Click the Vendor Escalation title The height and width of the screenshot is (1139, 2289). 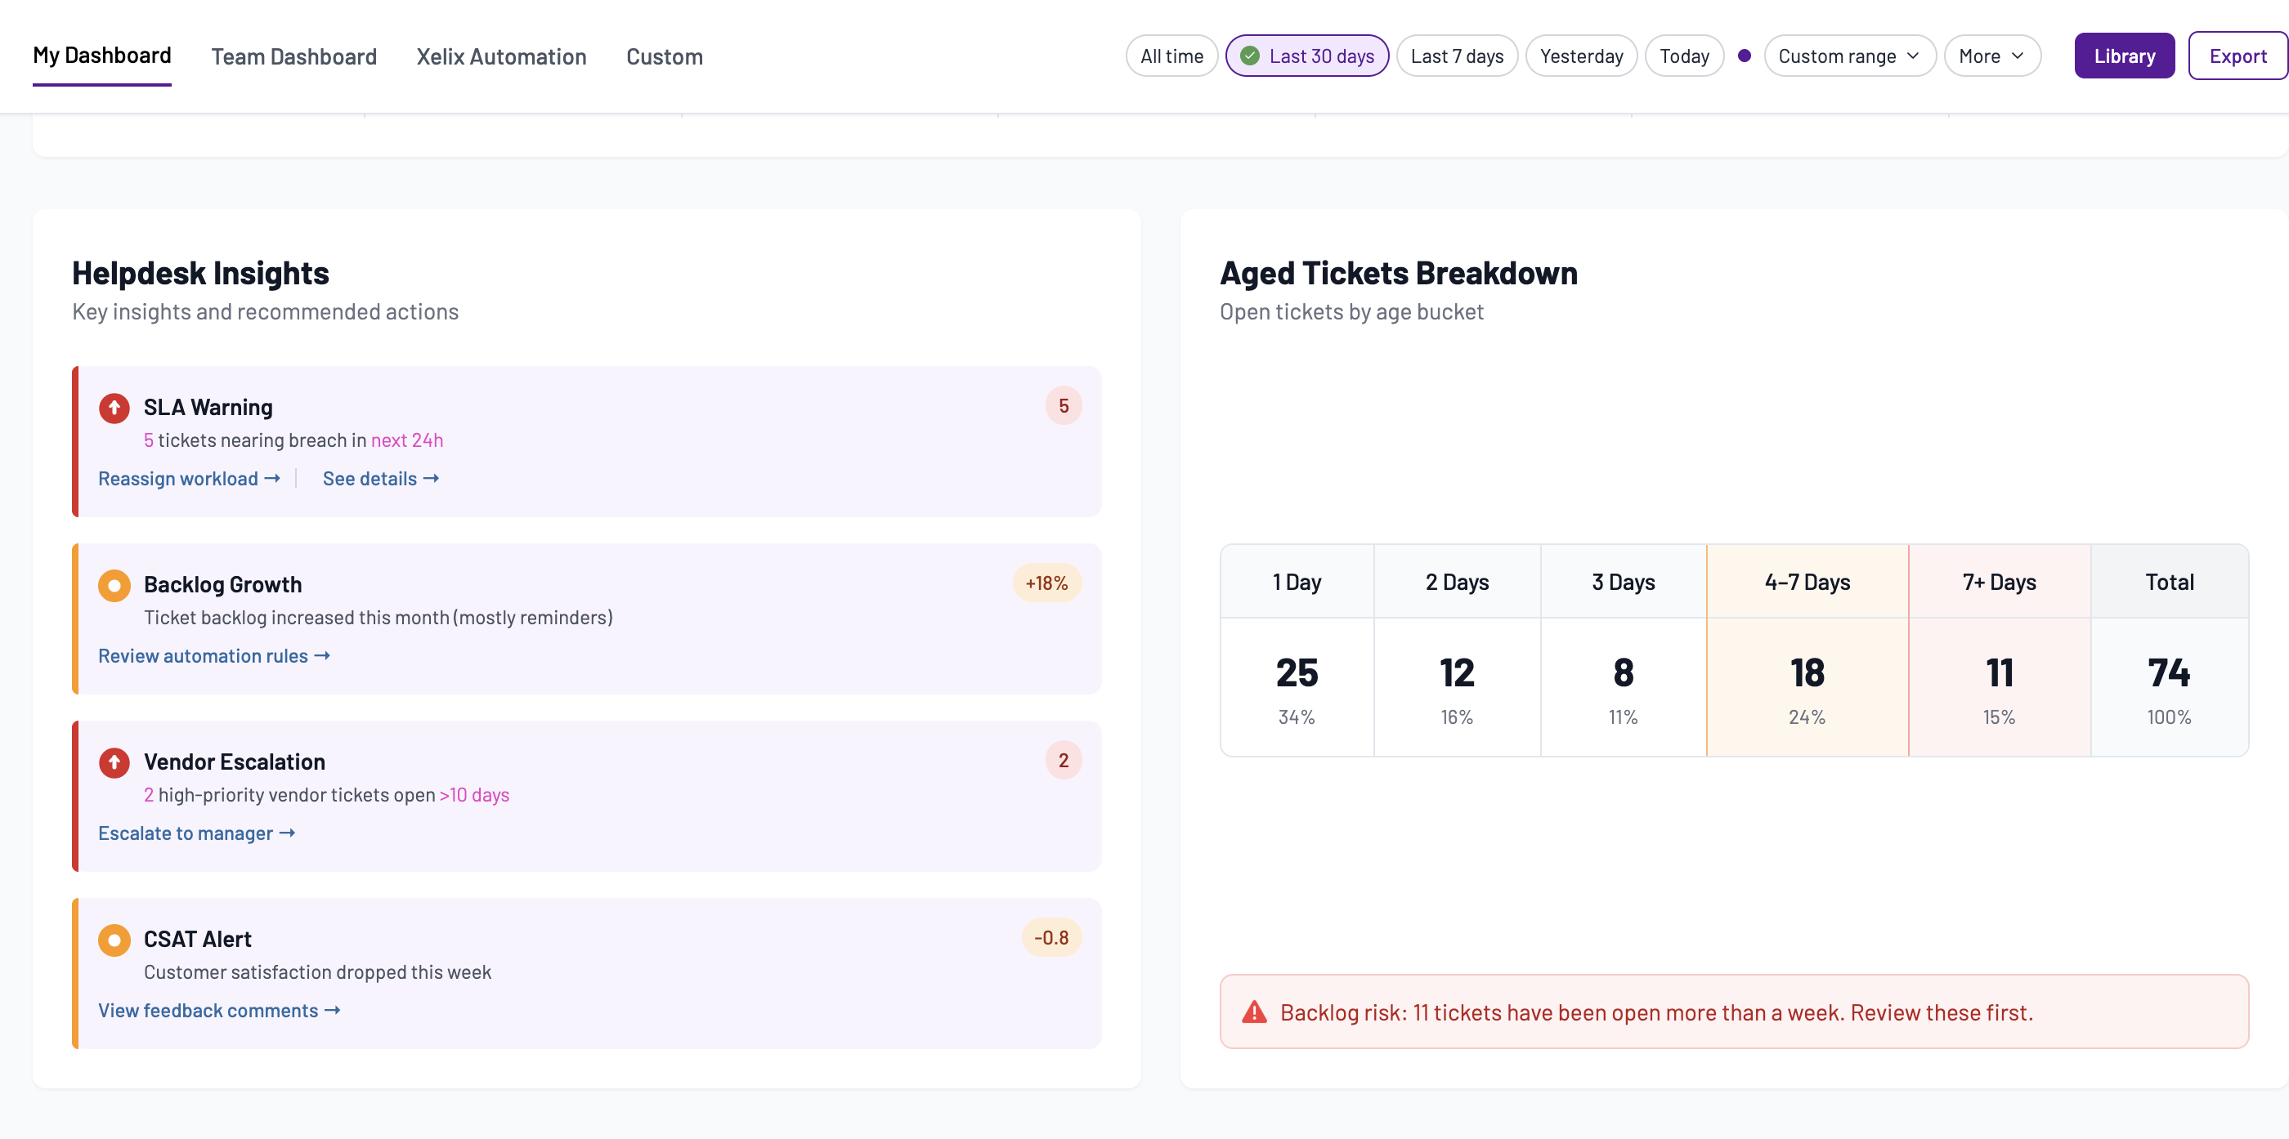235,762
